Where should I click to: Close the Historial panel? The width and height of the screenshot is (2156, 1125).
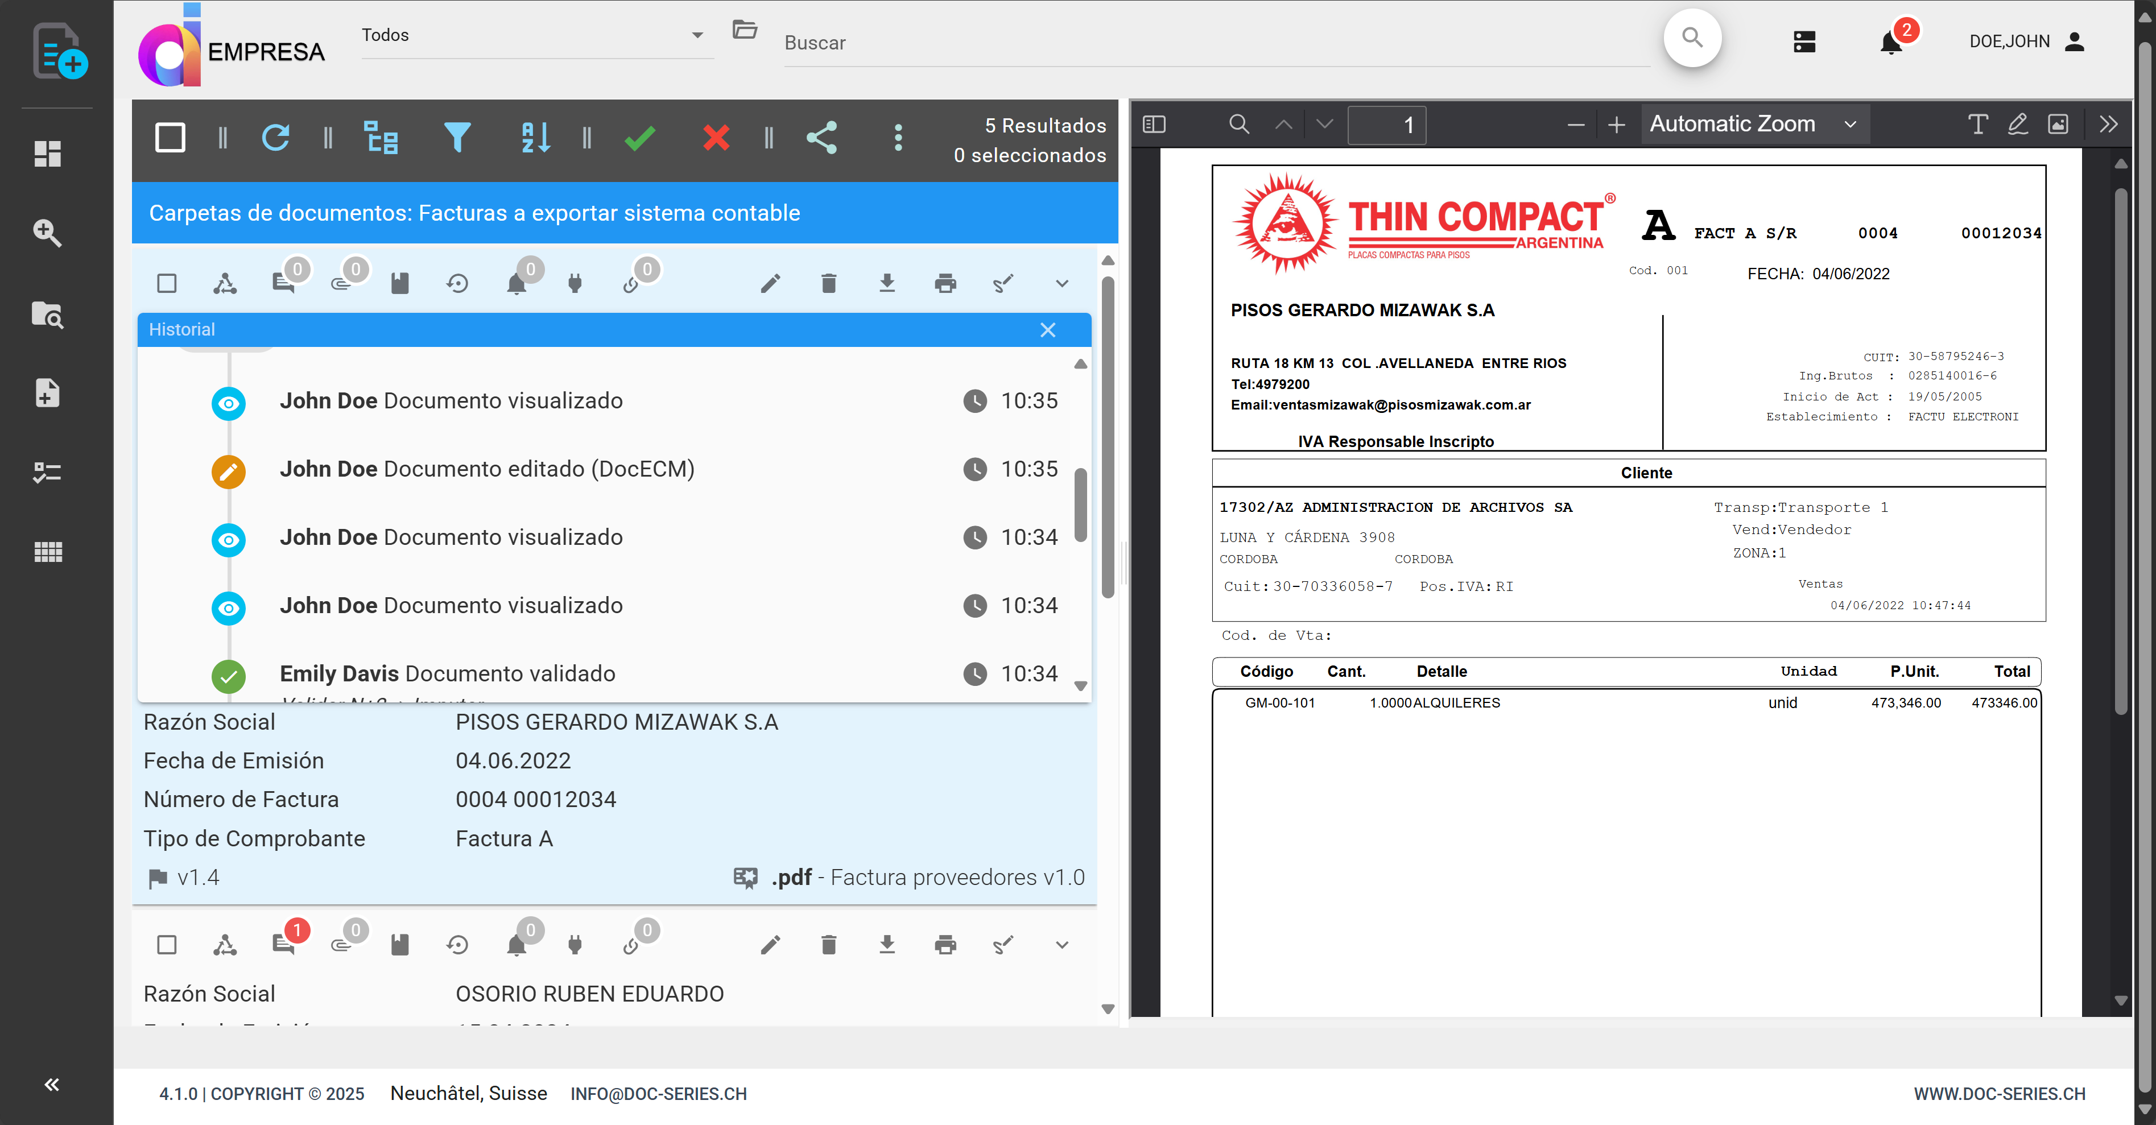(1048, 330)
